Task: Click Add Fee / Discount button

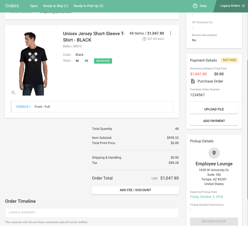Action: pos(135,190)
